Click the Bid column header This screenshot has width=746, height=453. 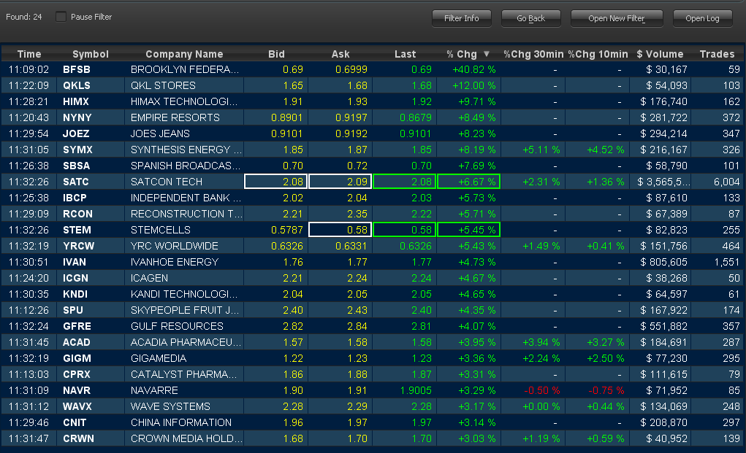click(276, 54)
